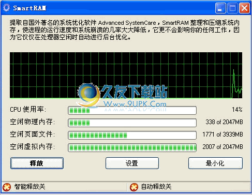
Task: Click the SmartRAM window title text
Action: (29, 8)
